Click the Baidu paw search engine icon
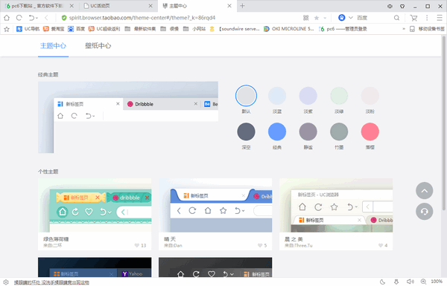The image size is (447, 286). click(x=341, y=18)
